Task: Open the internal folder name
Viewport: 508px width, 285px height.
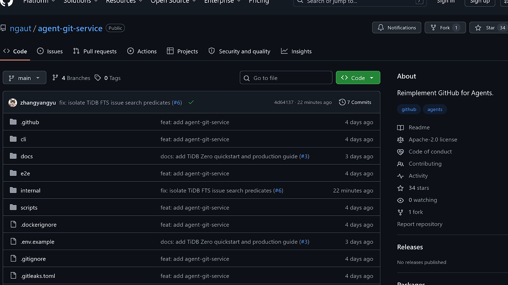Action: point(31,190)
